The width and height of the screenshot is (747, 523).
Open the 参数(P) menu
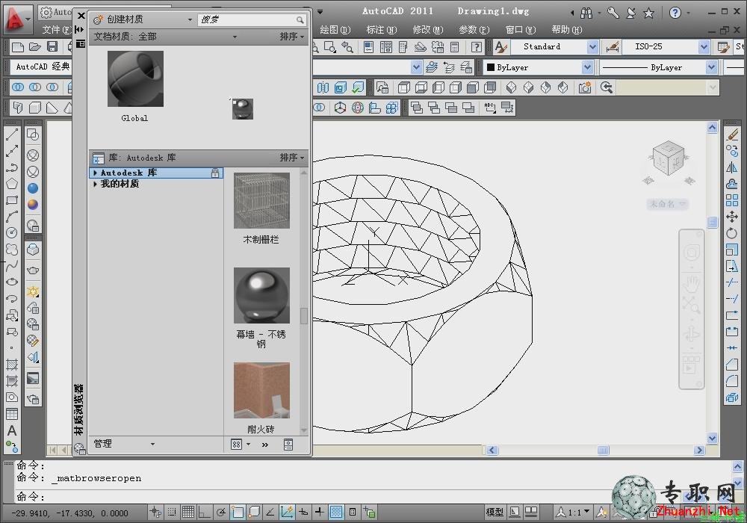[x=474, y=30]
